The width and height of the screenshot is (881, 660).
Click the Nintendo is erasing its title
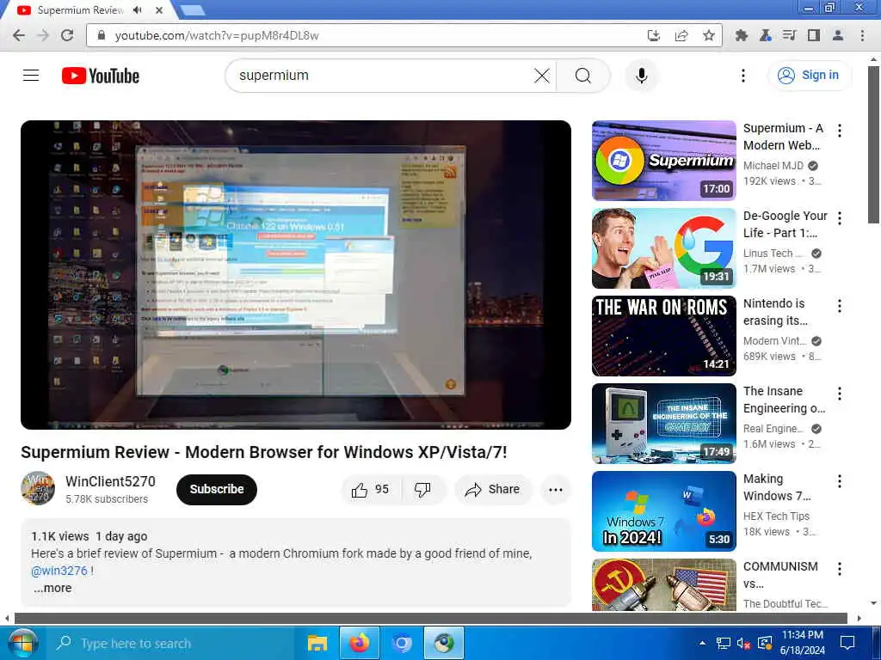[x=775, y=312]
